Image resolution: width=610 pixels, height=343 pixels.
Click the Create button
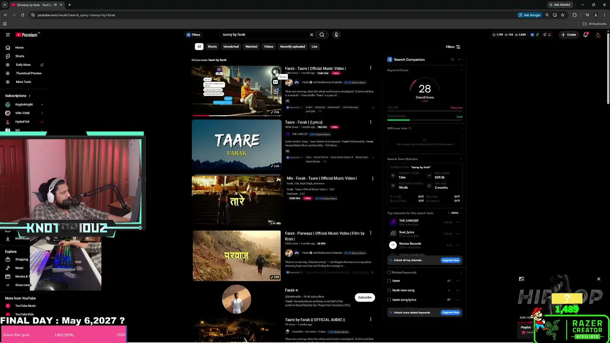pyautogui.click(x=569, y=35)
